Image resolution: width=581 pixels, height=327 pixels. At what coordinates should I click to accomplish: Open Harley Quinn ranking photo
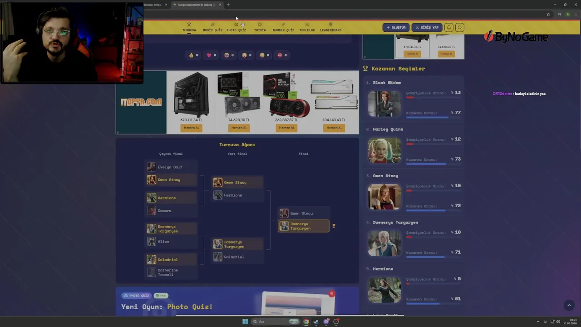click(384, 150)
